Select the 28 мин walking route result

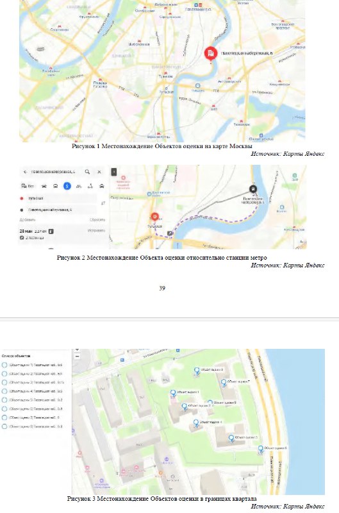click(x=63, y=234)
